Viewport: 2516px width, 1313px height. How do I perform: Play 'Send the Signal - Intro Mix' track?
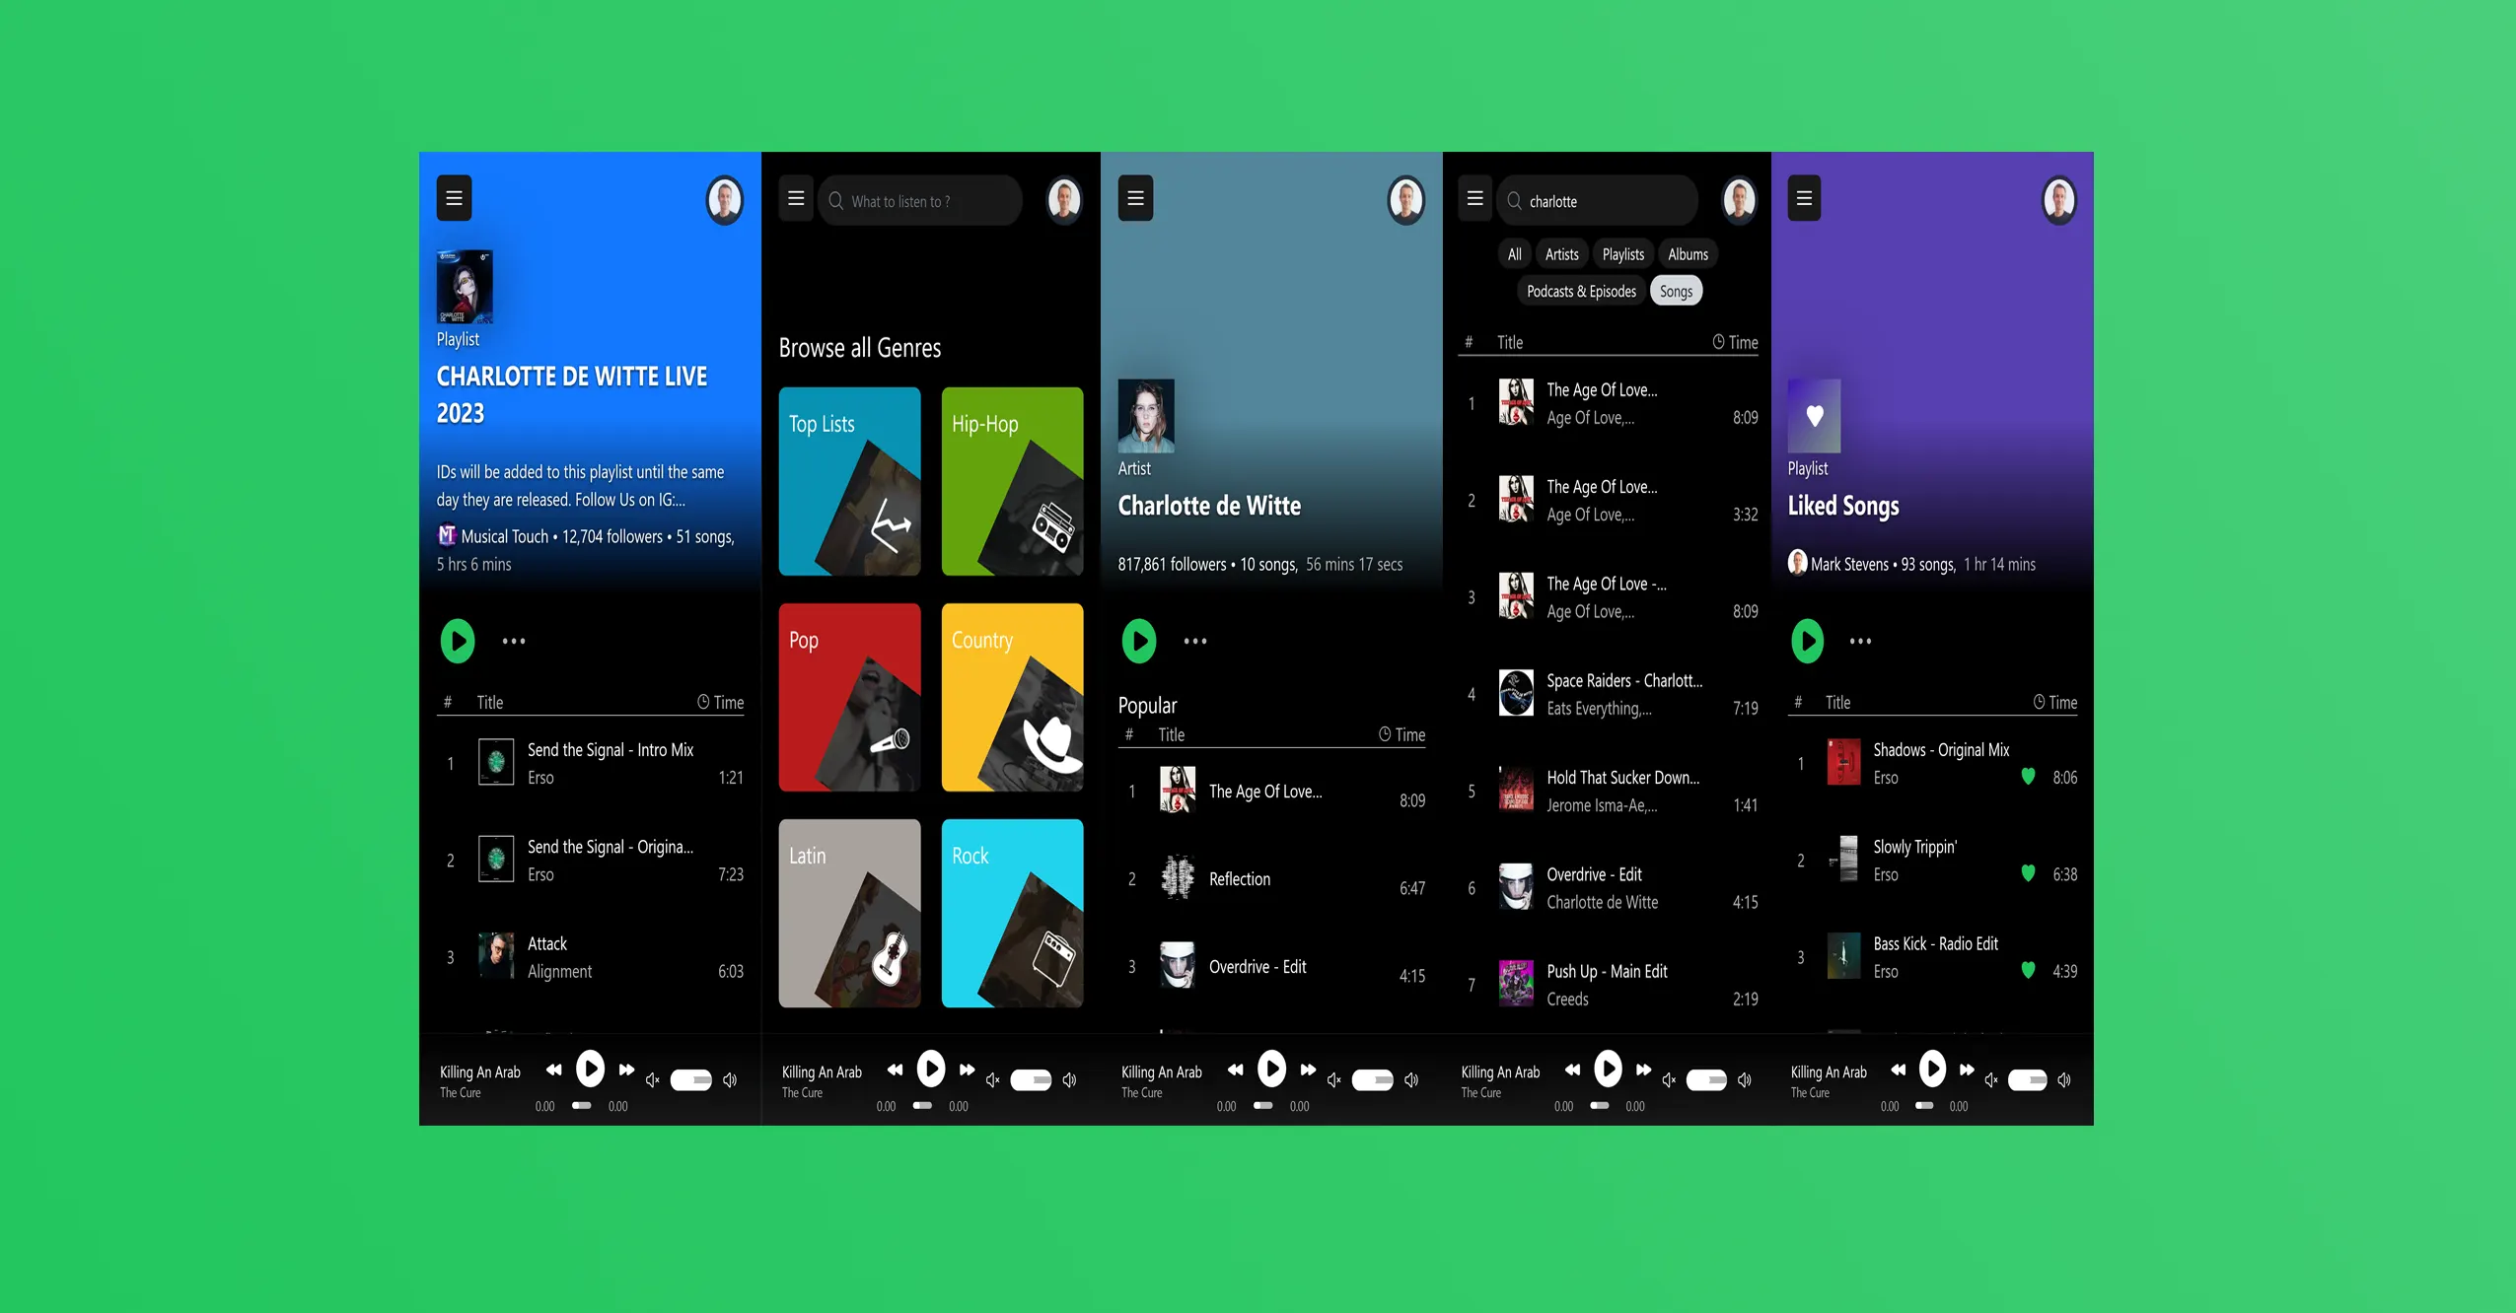coord(591,763)
